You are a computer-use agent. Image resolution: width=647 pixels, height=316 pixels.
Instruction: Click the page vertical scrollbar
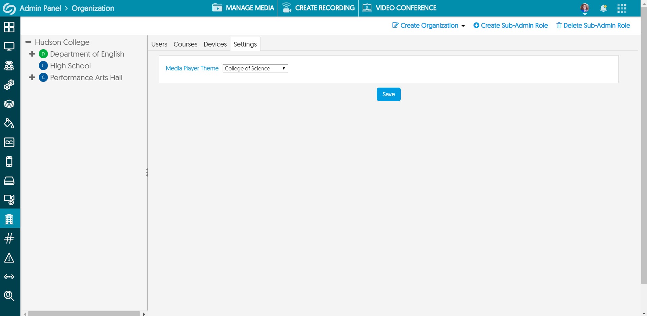[x=644, y=145]
